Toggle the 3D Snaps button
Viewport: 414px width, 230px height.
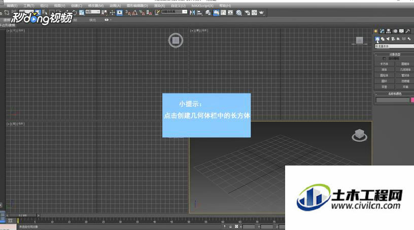point(128,12)
